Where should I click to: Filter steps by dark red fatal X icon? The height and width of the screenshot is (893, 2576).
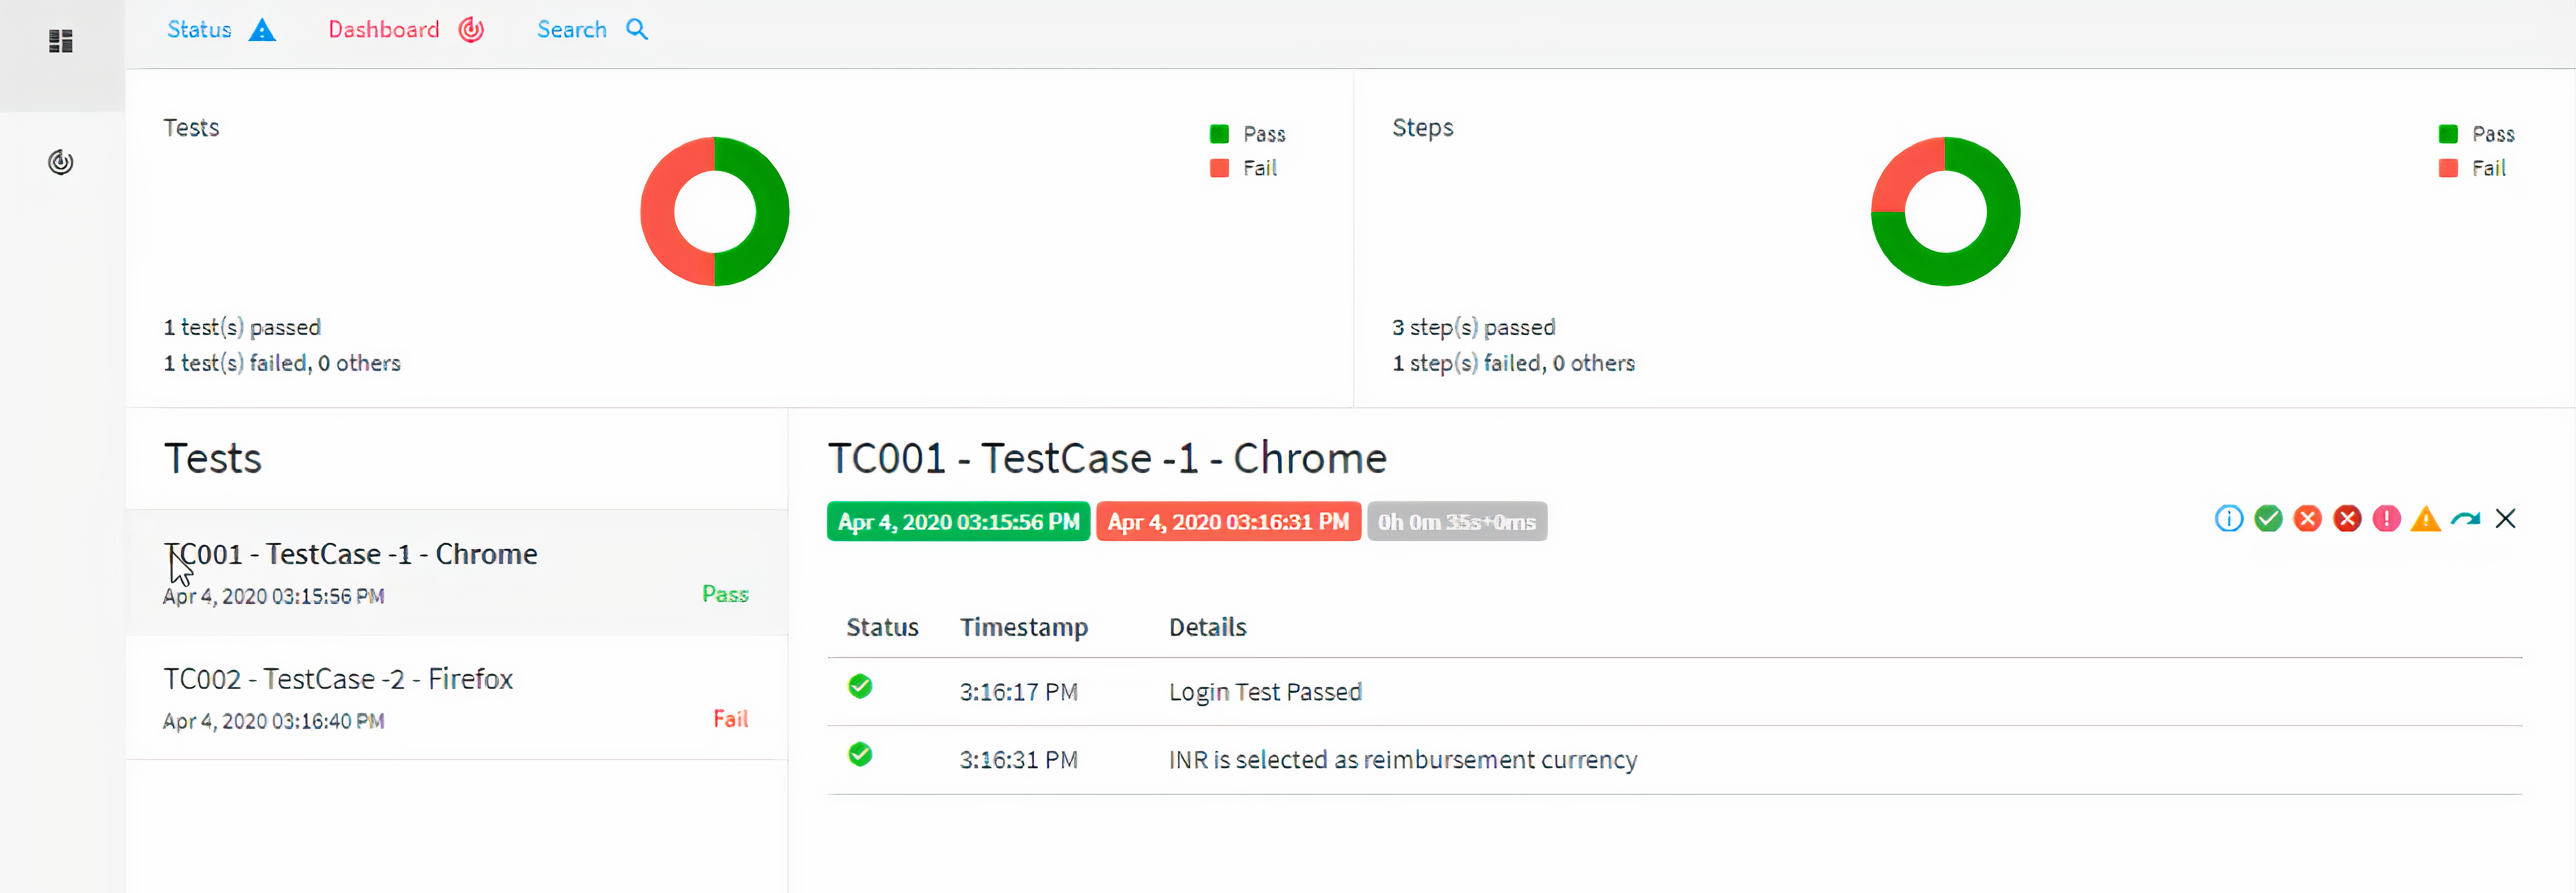(2347, 518)
